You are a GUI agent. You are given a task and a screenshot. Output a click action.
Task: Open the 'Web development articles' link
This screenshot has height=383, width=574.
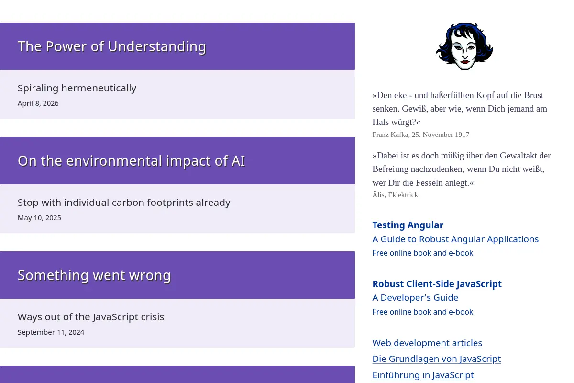(x=427, y=343)
